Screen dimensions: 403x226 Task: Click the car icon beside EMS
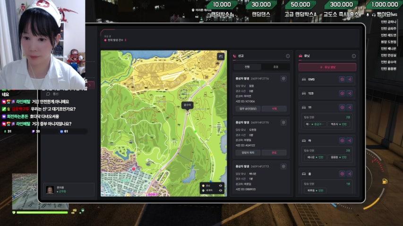pos(304,80)
